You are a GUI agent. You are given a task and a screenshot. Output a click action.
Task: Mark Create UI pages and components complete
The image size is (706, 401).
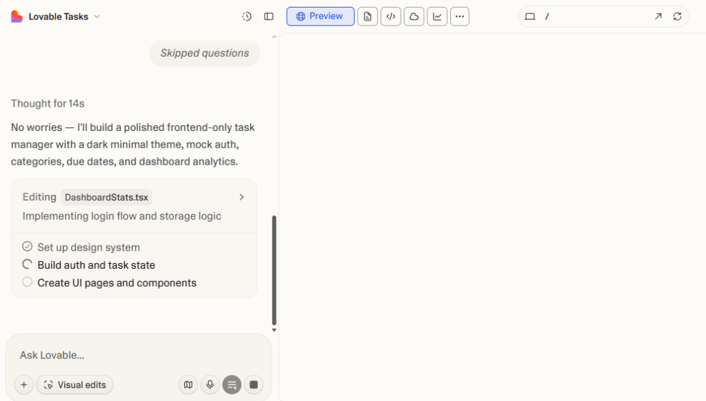click(x=26, y=282)
